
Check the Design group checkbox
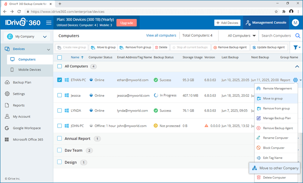coord(59,162)
